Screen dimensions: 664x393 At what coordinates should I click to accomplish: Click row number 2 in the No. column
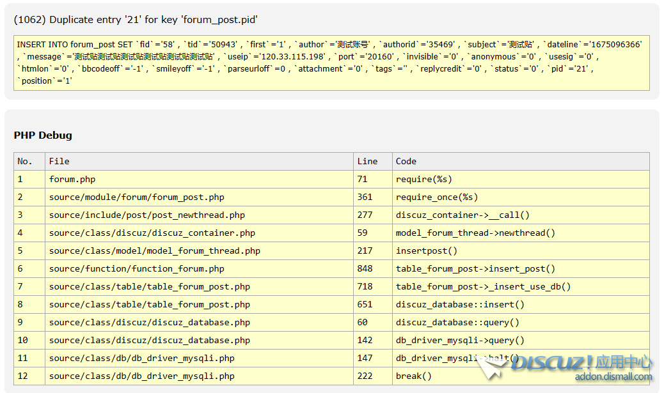pyautogui.click(x=20, y=197)
